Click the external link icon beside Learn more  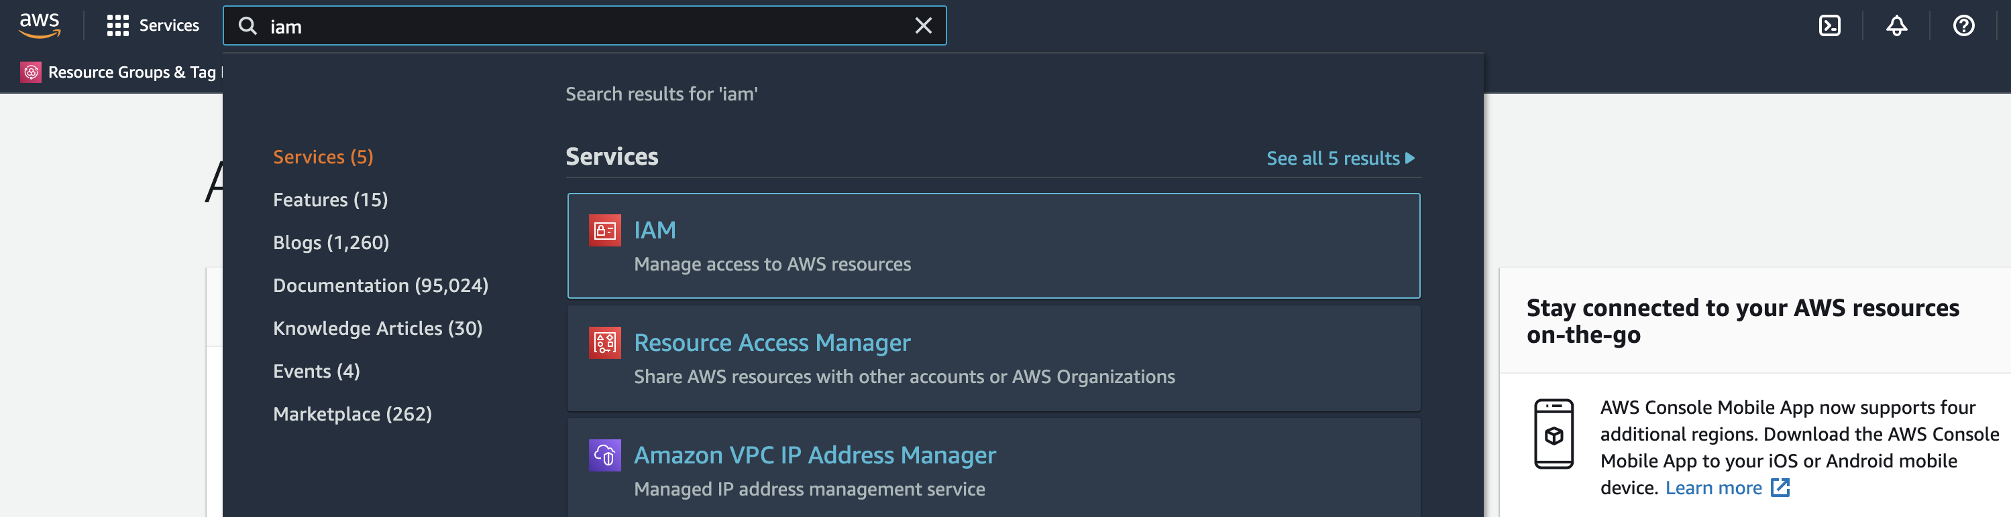(x=1780, y=488)
